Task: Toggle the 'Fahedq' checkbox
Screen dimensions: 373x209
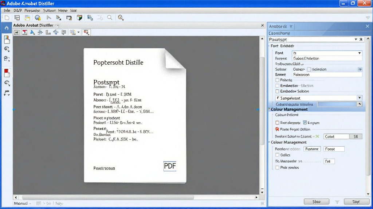Action: [x=277, y=80]
